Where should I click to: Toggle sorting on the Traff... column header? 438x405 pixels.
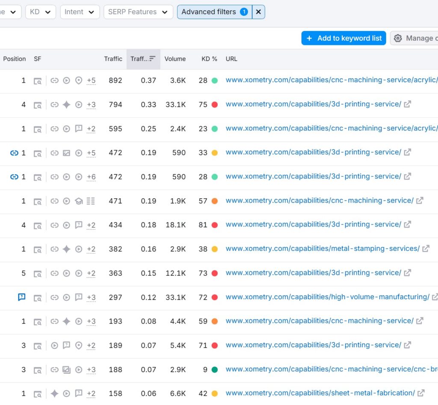143,59
